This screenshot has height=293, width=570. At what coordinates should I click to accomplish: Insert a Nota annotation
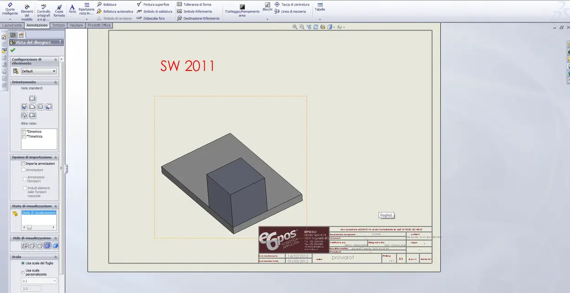pos(72,8)
